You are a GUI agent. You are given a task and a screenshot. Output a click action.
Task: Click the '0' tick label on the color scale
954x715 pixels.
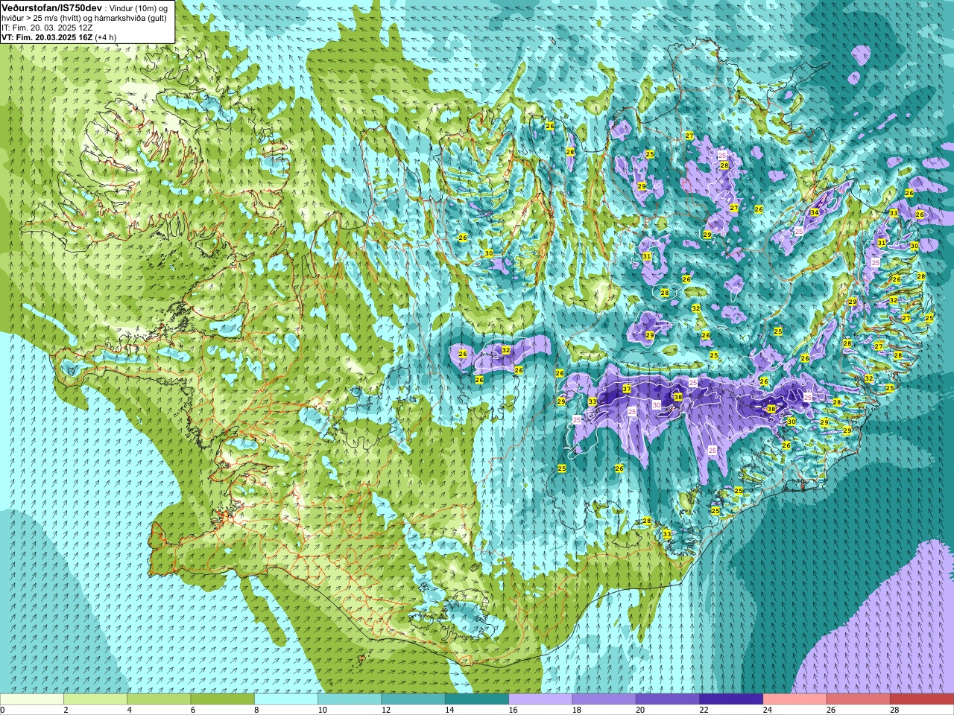(3, 710)
